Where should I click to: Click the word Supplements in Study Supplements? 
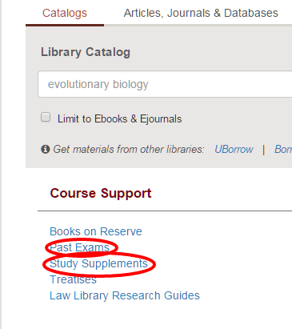point(114,263)
